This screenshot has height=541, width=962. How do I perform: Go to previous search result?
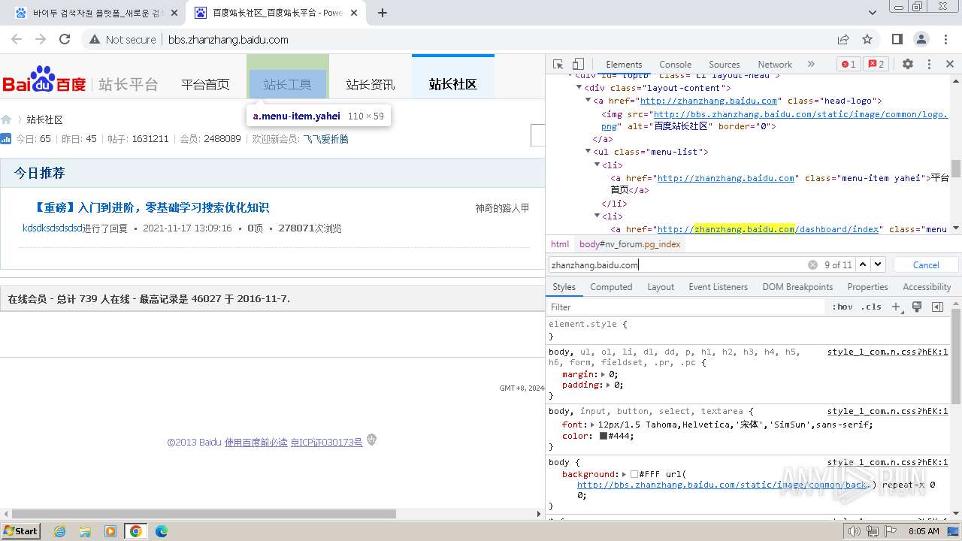click(863, 264)
